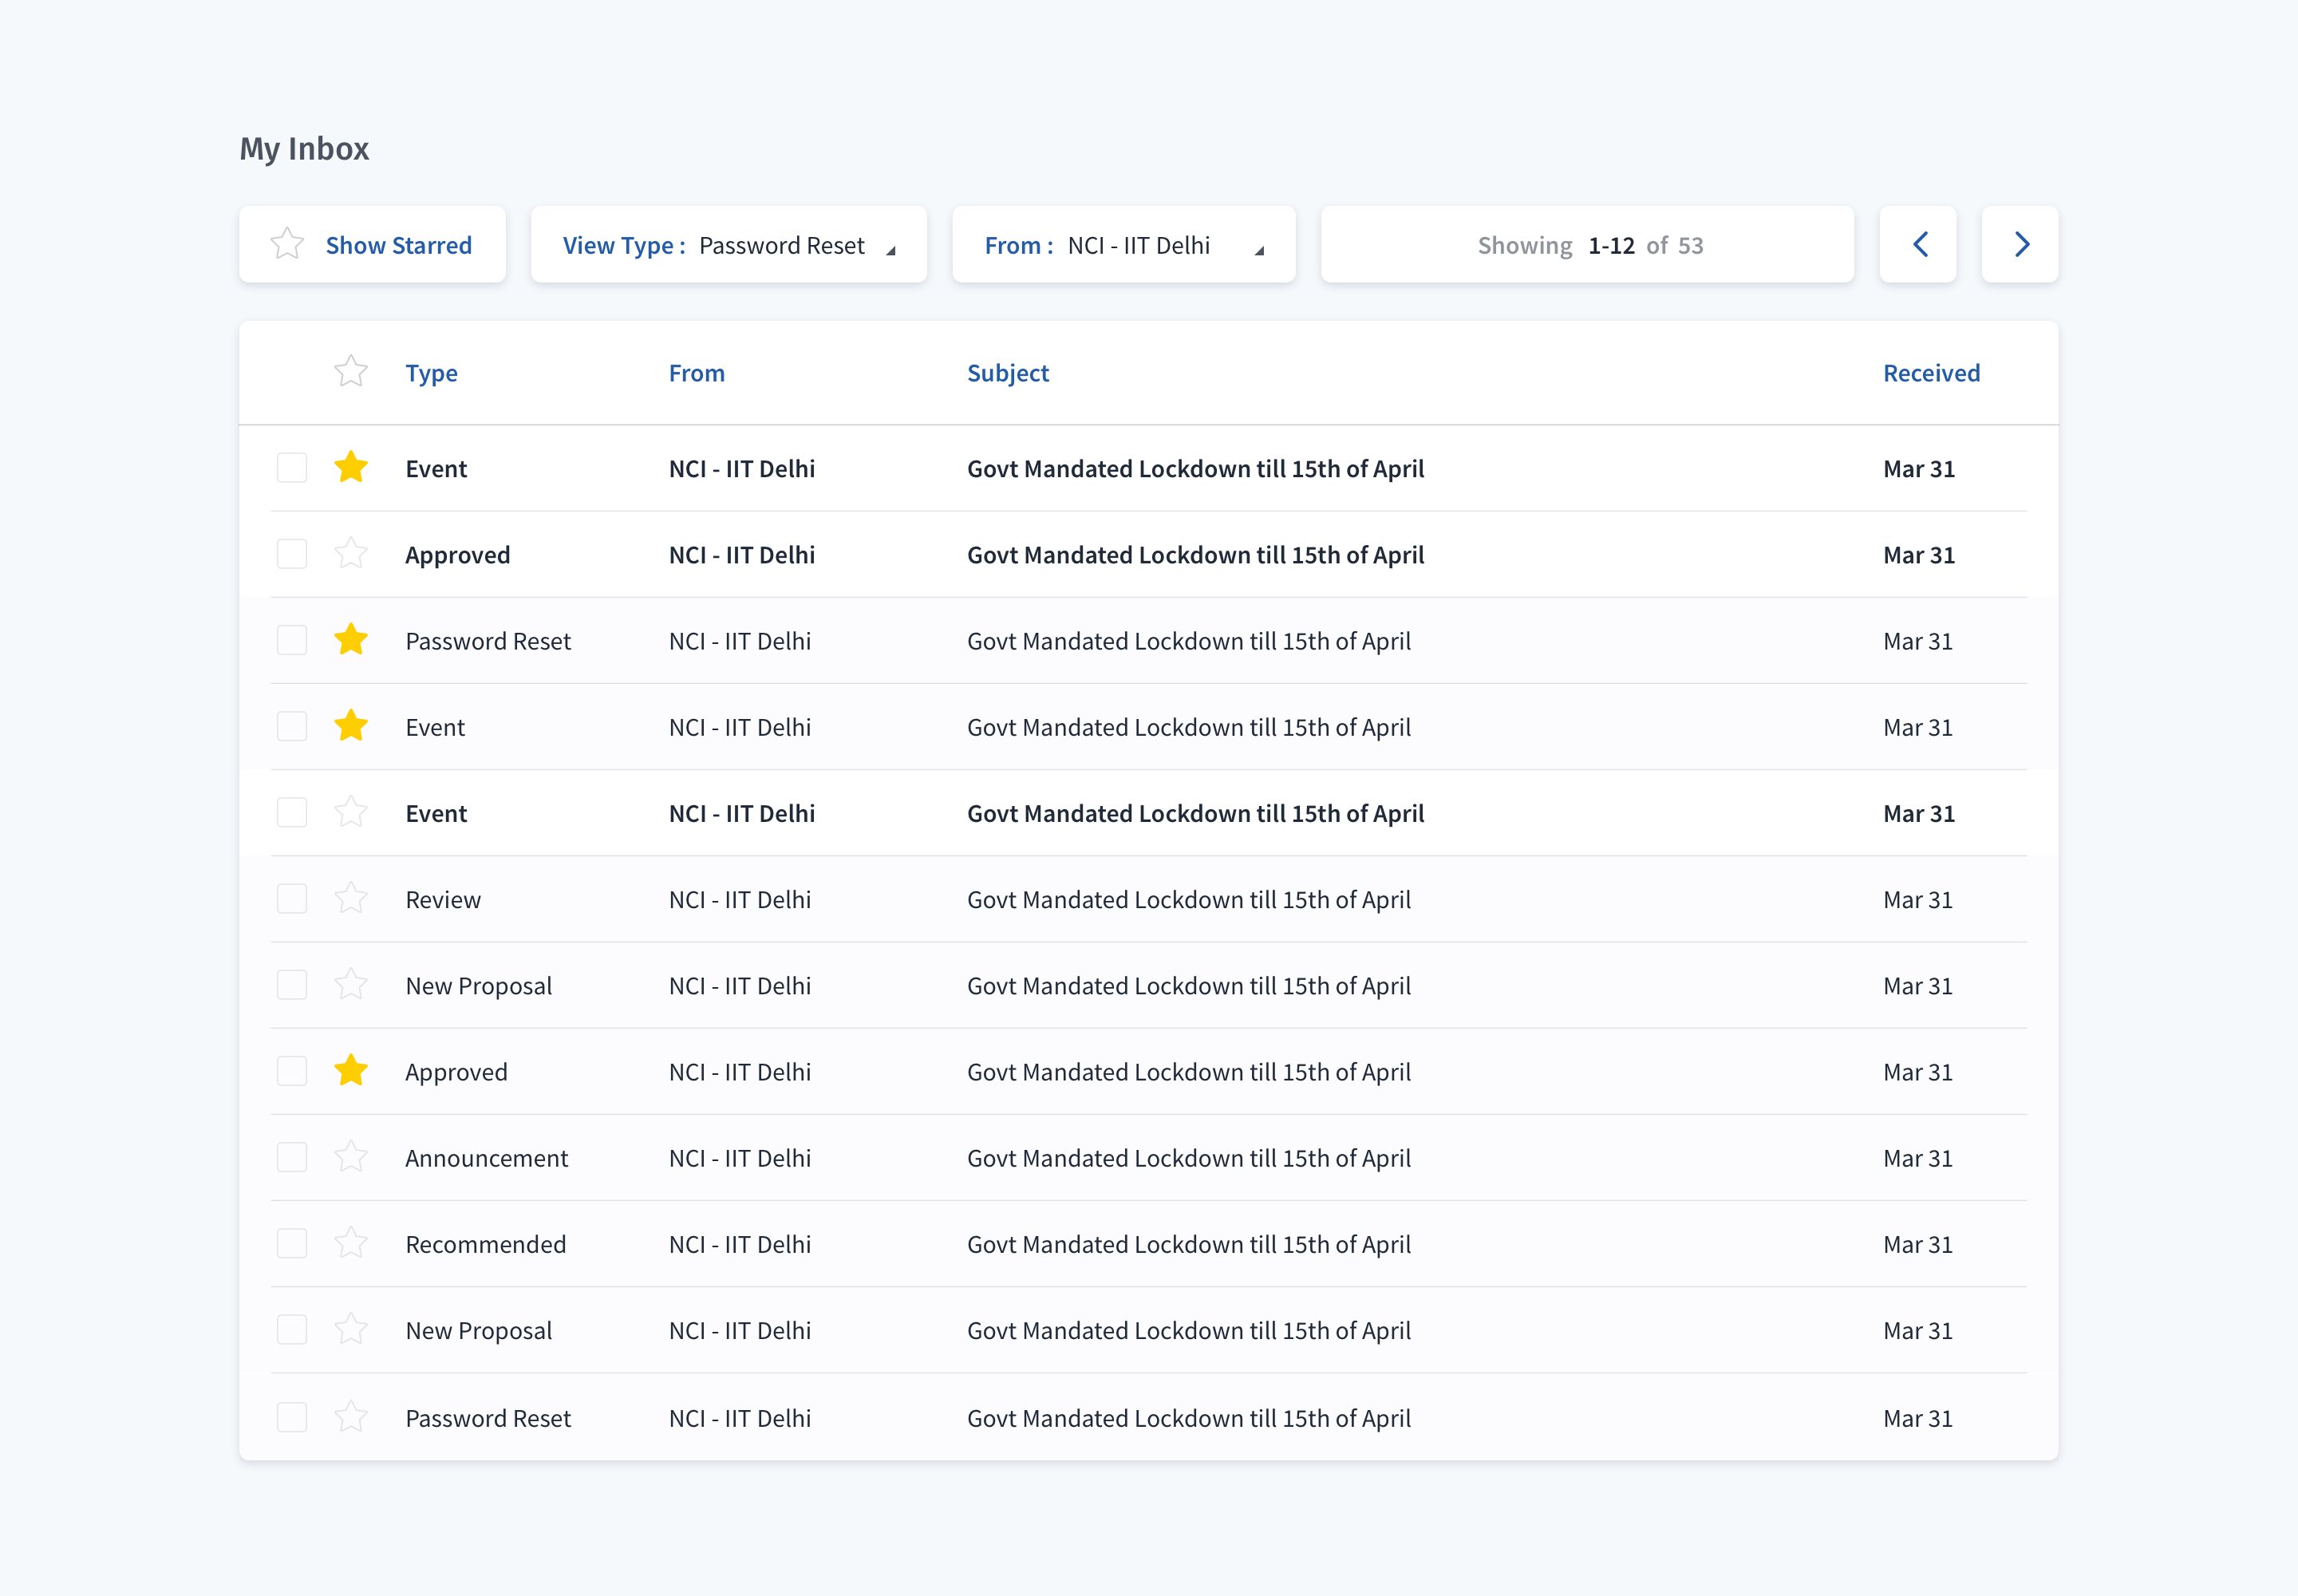Sort by the From column header
This screenshot has width=2298, height=1596.
click(x=697, y=373)
